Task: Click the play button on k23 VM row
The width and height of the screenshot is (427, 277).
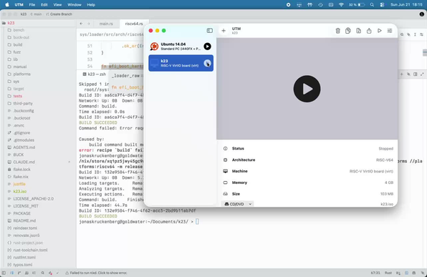Action: (207, 63)
